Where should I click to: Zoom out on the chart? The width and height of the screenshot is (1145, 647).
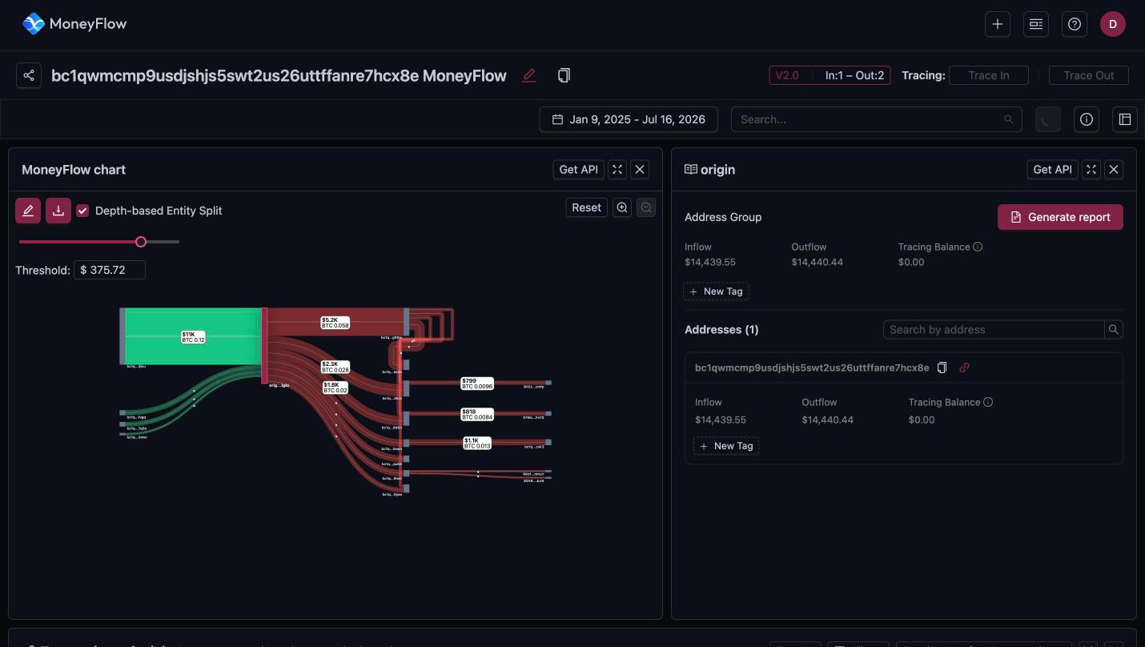[646, 207]
